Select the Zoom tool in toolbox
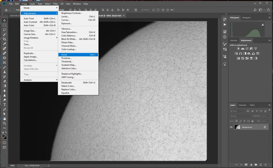Screen dimensions: 273x168 point(5,123)
